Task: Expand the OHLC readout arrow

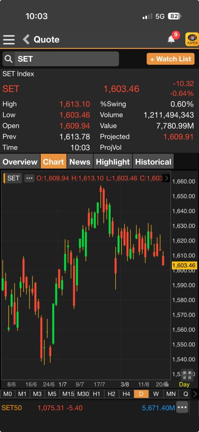Action: (166, 178)
